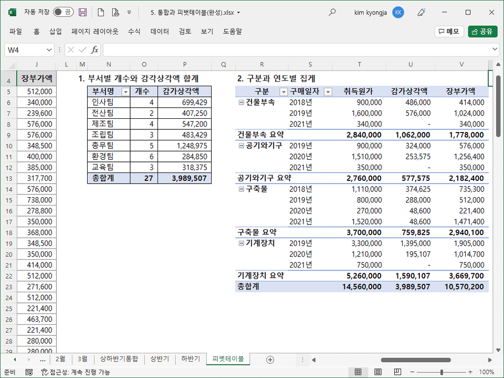The width and height of the screenshot is (504, 378).
Task: Open the 검토 ribbon tab
Action: tap(185, 32)
